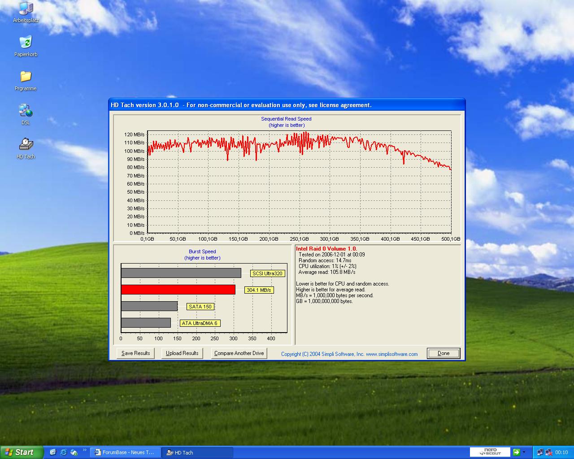Click the CPU utilization: 1% line

point(327,266)
